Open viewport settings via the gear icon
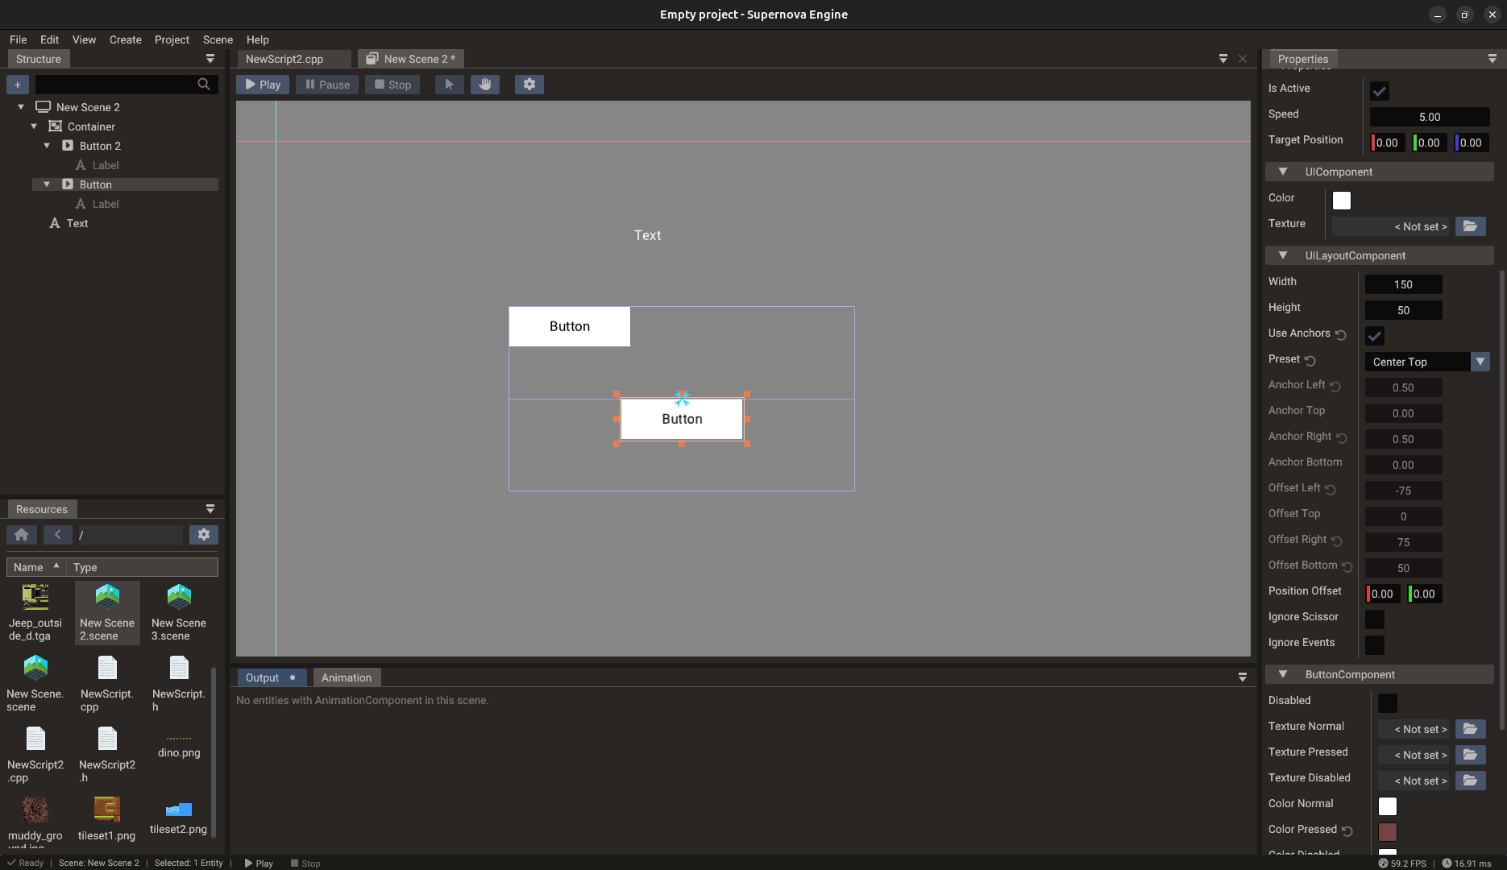1507x870 pixels. 529,84
